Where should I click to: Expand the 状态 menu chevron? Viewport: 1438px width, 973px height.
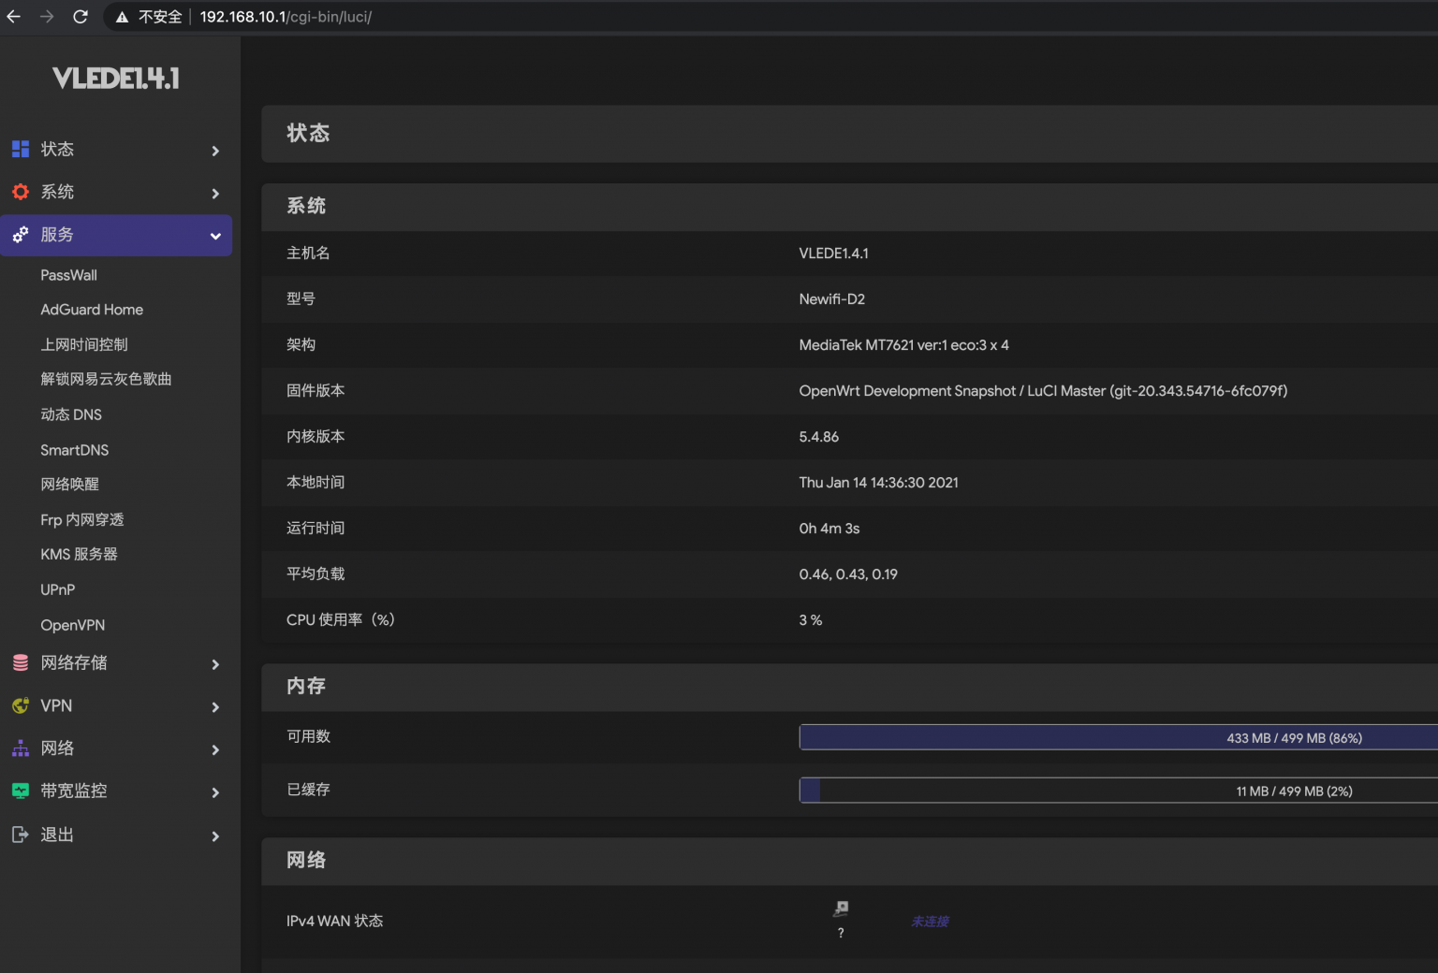[x=215, y=151]
